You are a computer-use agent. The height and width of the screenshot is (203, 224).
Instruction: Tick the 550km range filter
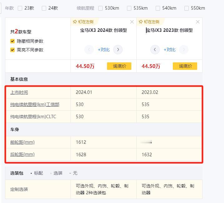tap(187, 8)
